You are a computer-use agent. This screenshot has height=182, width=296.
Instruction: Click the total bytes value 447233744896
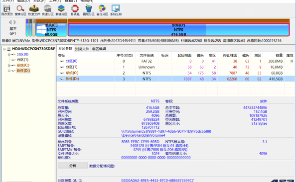tap(255, 107)
